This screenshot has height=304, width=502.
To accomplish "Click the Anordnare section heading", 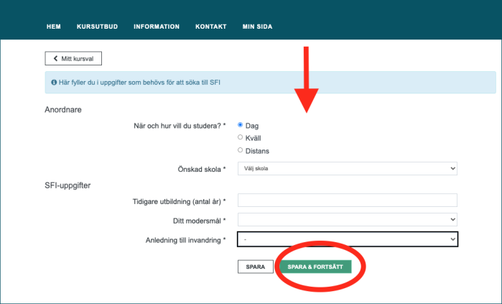I will point(63,109).
